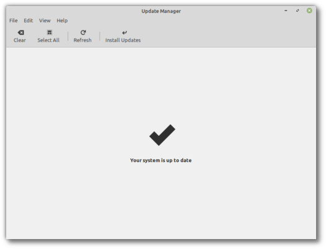Open the File menu
The height and width of the screenshot is (249, 326).
14,20
